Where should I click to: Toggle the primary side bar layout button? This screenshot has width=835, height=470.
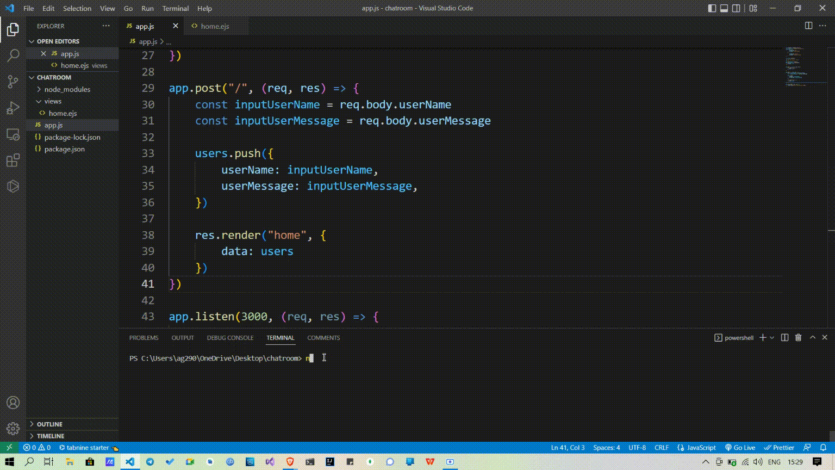click(x=712, y=8)
